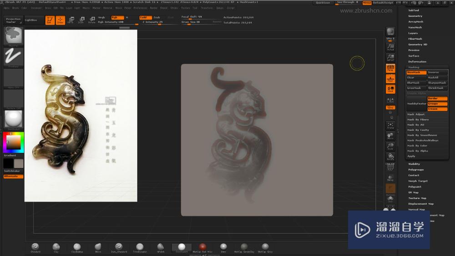Toggle ViewMask in Masking panel
This screenshot has width=455, height=256.
tap(416, 72)
